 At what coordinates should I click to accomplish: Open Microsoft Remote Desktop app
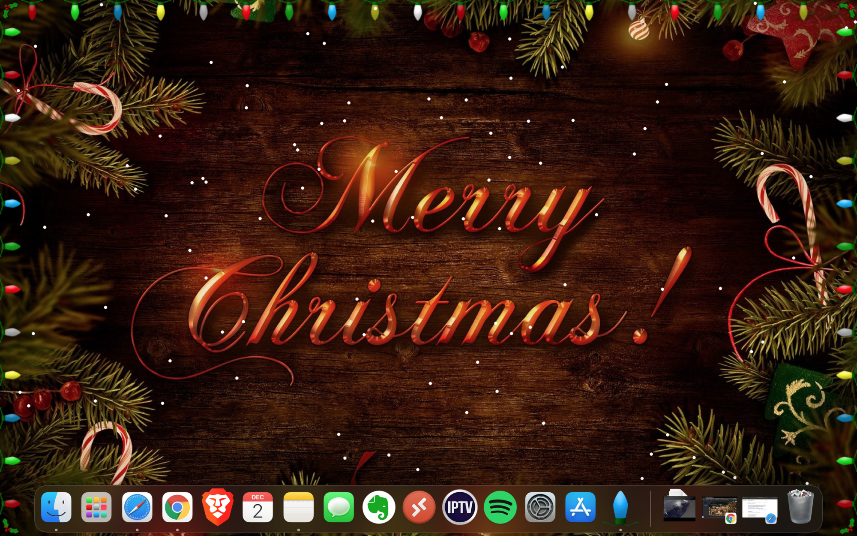coord(419,508)
